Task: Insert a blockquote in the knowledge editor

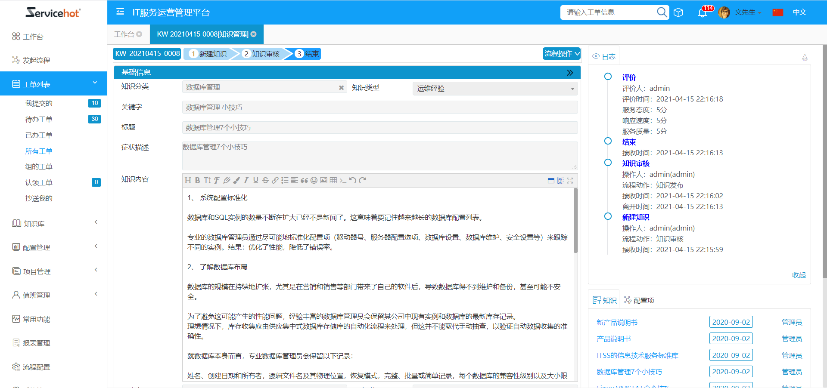Action: pyautogui.click(x=304, y=180)
